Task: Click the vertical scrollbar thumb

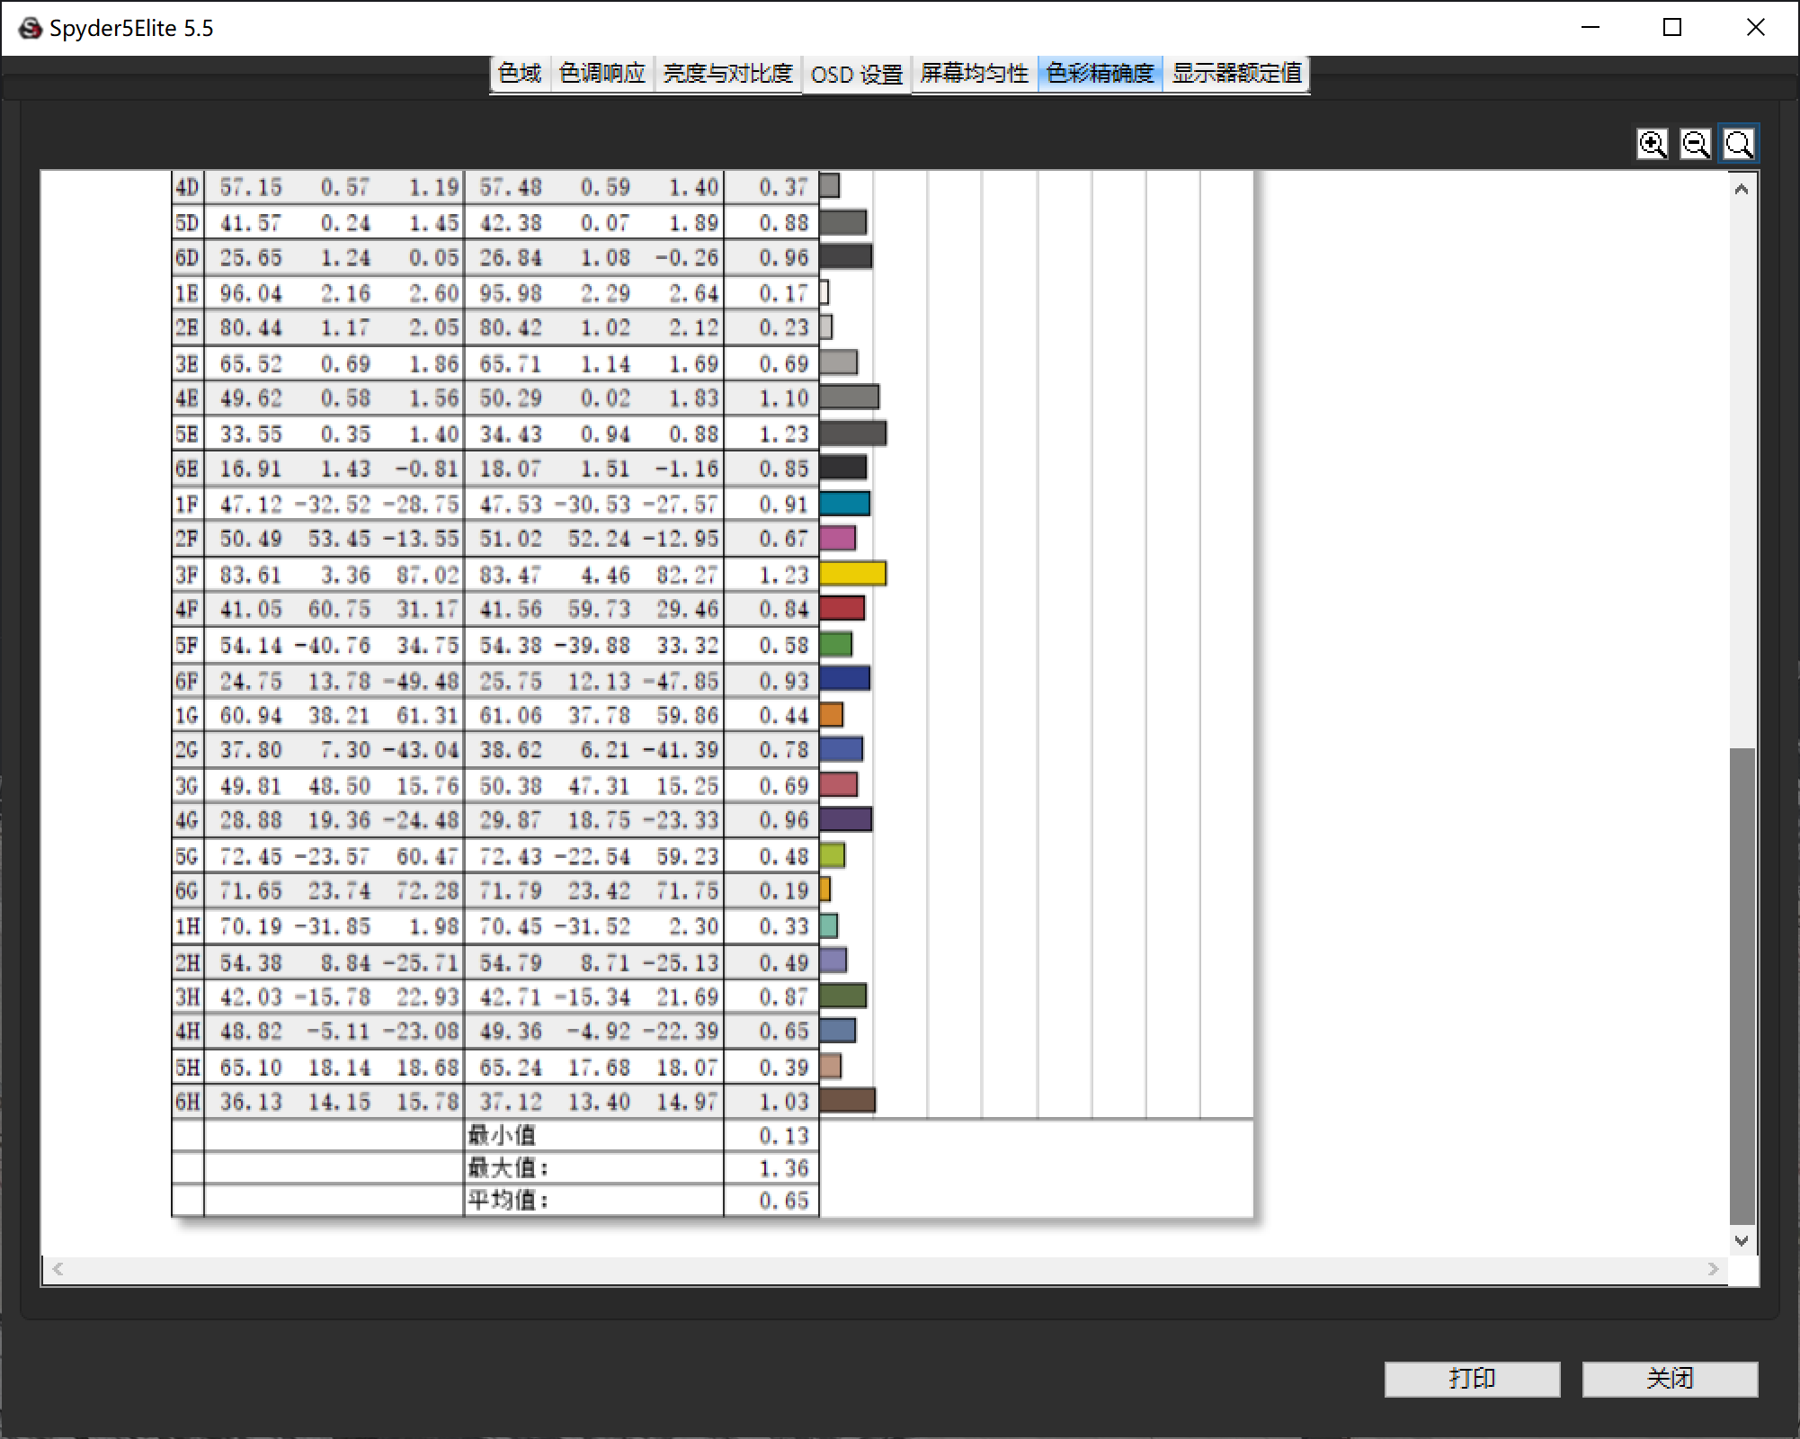Action: 1742,985
